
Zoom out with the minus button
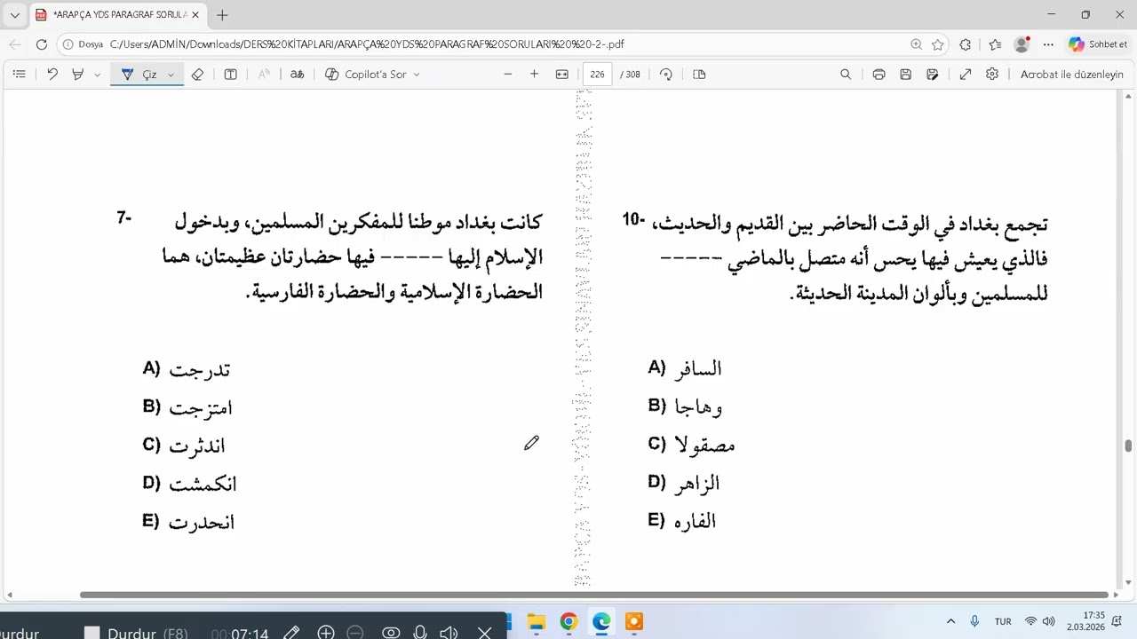coord(508,75)
